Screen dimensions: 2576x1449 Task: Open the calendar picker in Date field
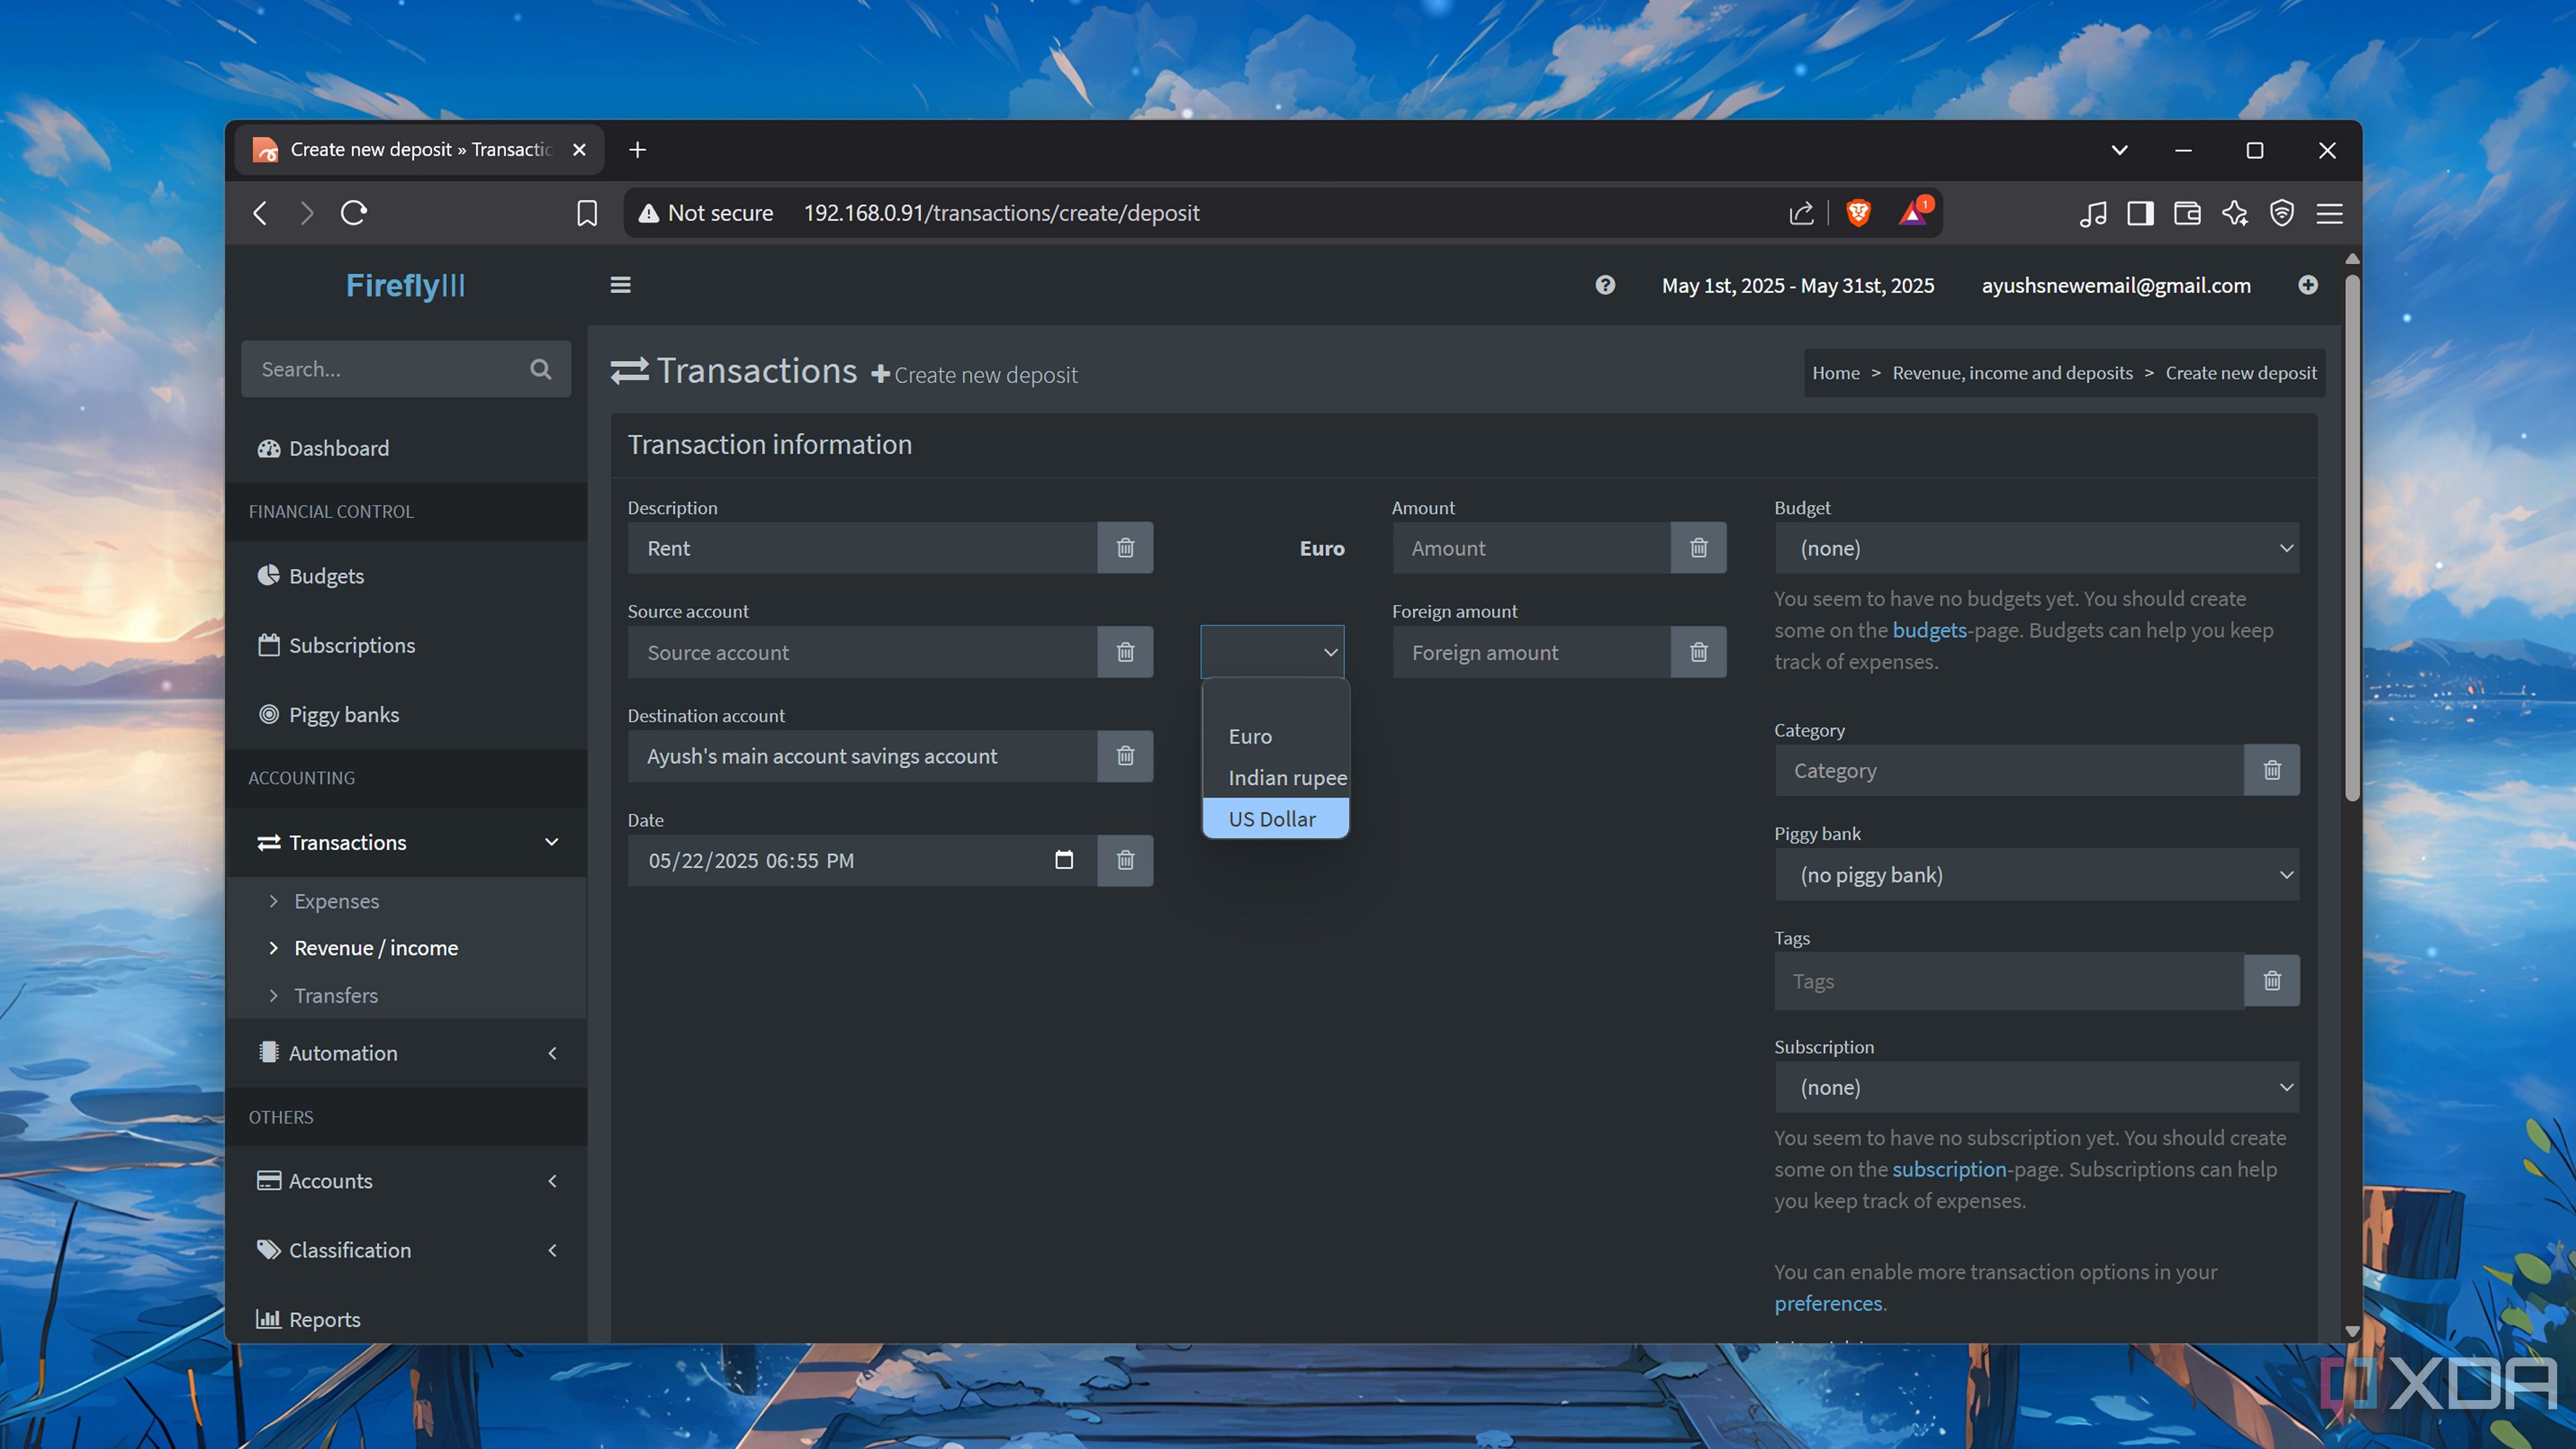pyautogui.click(x=1064, y=860)
